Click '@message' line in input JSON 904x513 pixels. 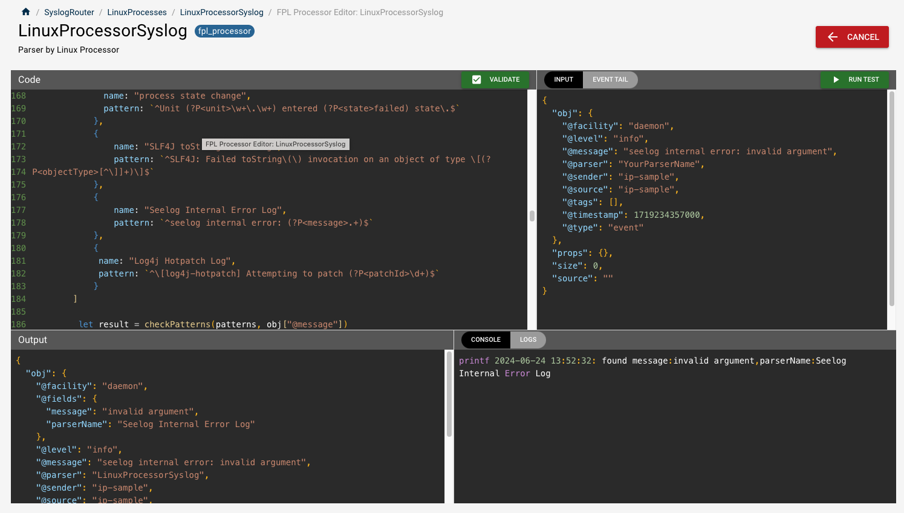click(700, 151)
